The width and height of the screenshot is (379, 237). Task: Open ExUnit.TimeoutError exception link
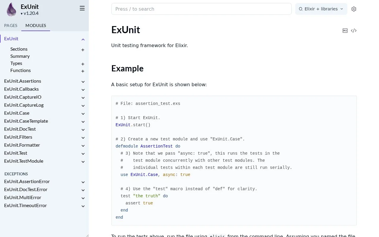[25, 205]
